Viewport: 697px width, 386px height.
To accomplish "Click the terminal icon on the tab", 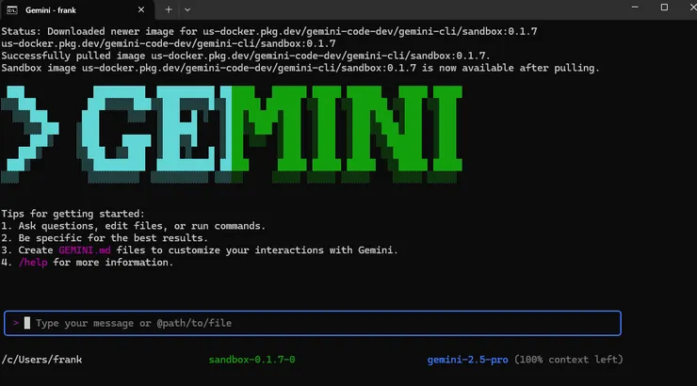I will pos(12,9).
